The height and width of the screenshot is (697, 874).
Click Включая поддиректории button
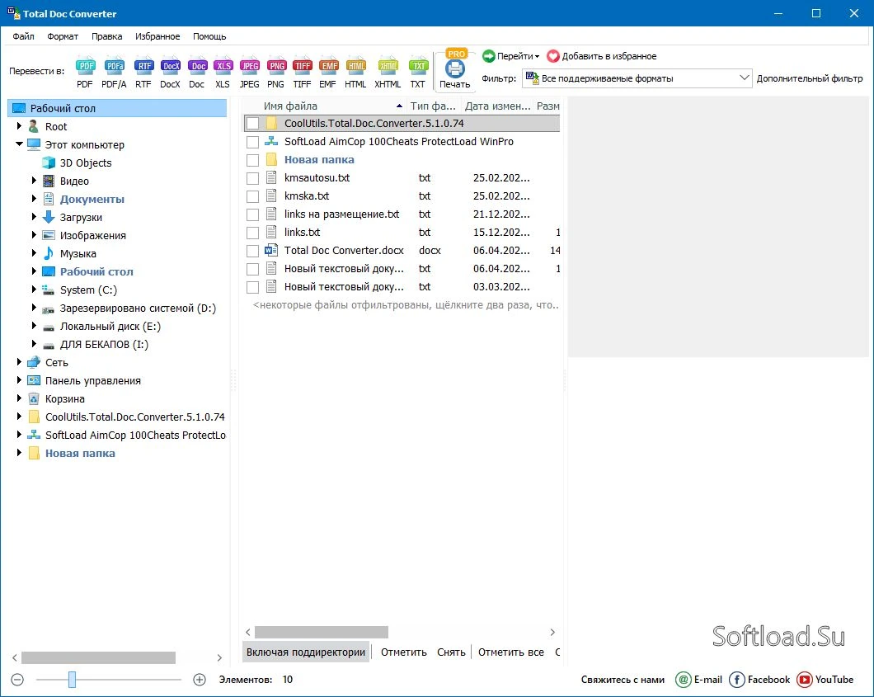[x=306, y=652]
